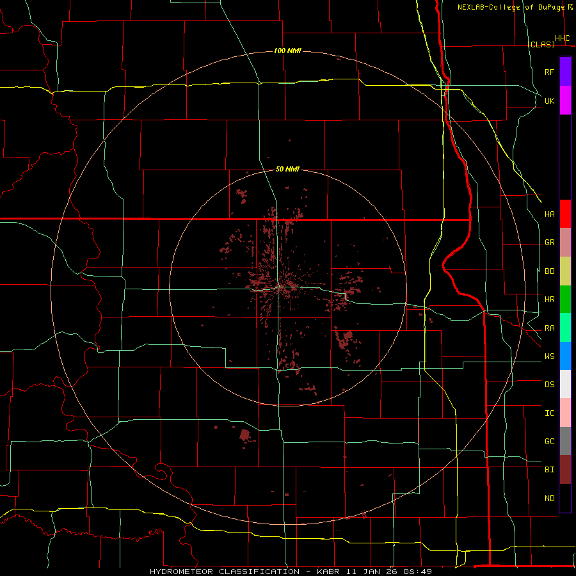576x576 pixels.
Task: Click the HYDROMETEOR CLASSIFICATION title text
Action: pos(225,572)
